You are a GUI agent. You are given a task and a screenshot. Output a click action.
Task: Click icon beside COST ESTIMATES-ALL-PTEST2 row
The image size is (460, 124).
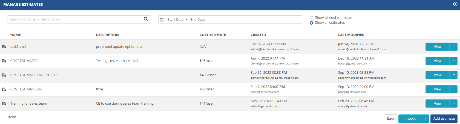click(x=4, y=75)
